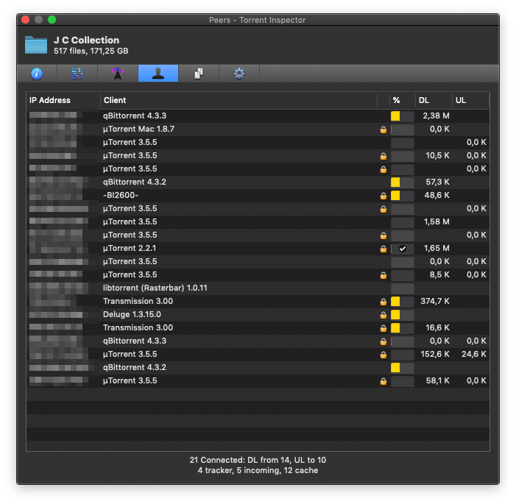Select the Transmission 3.00 374,7 K peer
The image size is (516, 504).
258,302
